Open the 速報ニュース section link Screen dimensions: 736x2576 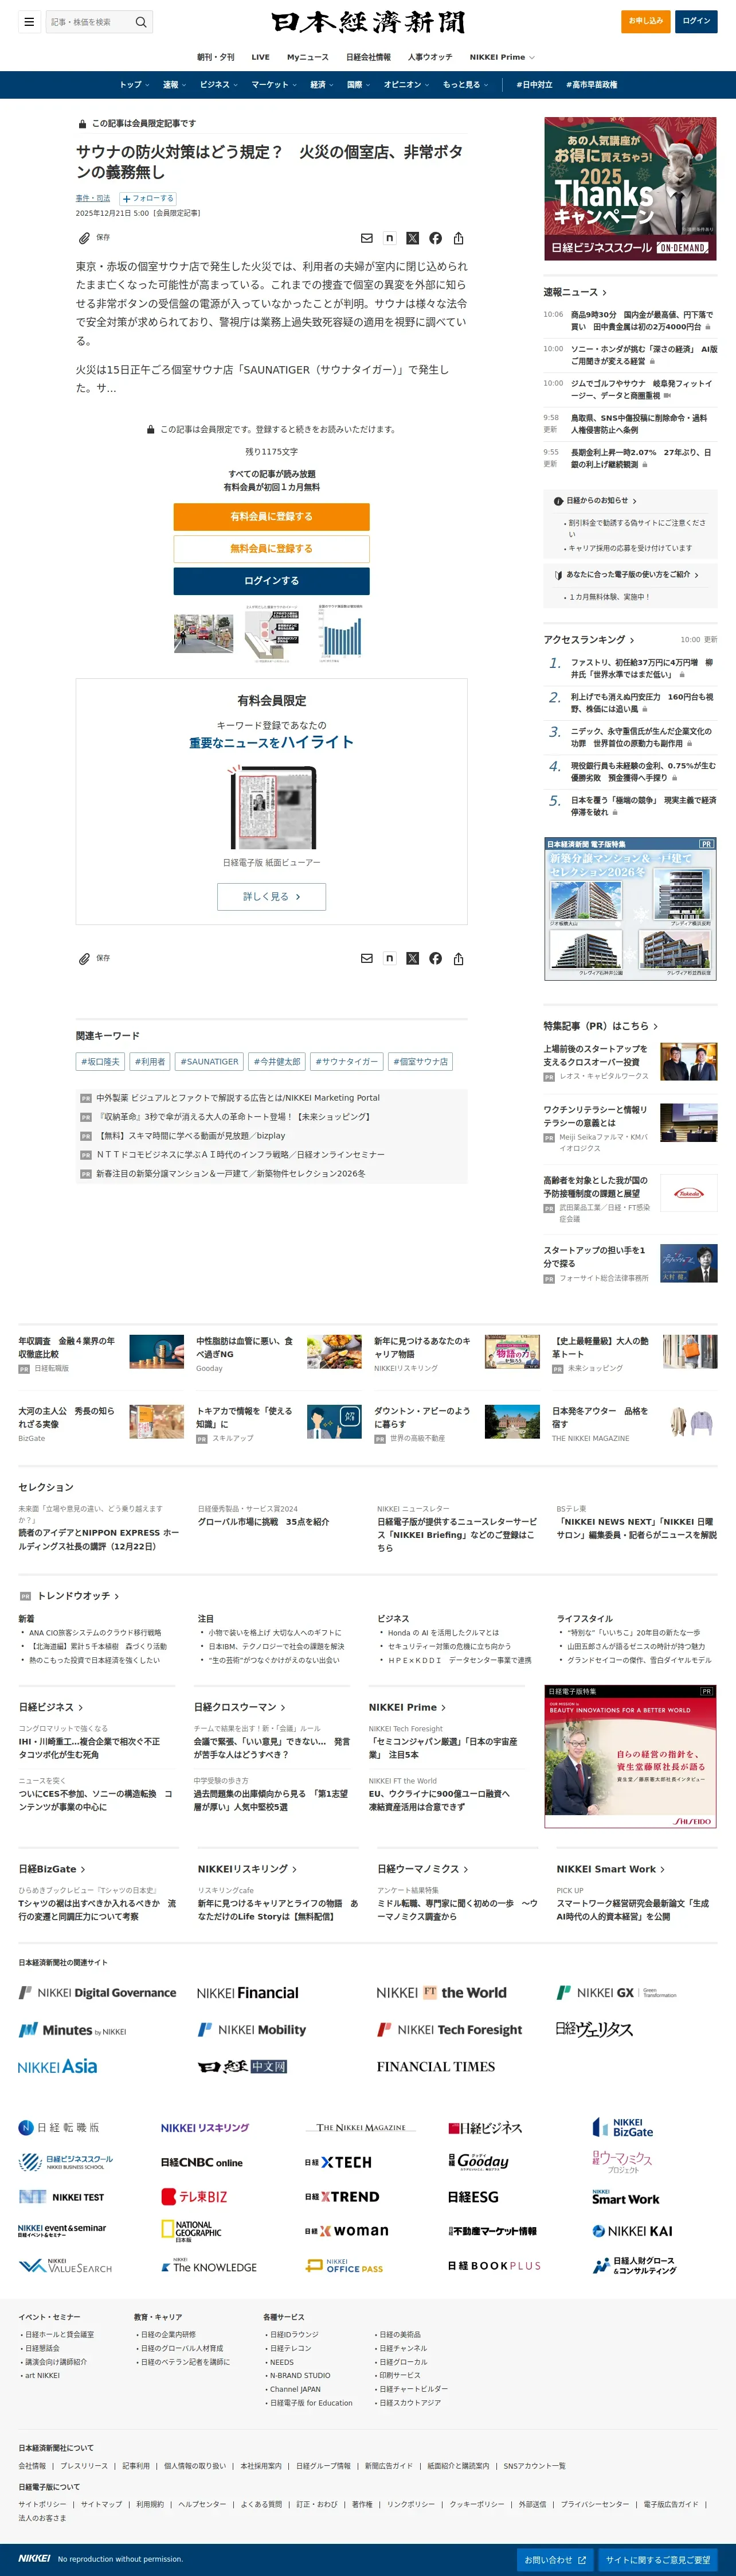[576, 292]
